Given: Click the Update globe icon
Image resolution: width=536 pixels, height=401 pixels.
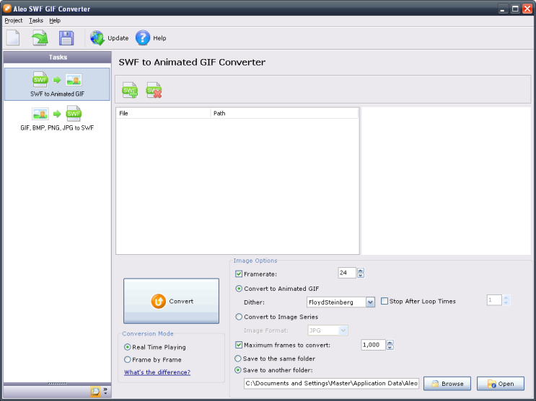Looking at the screenshot, I should [97, 38].
